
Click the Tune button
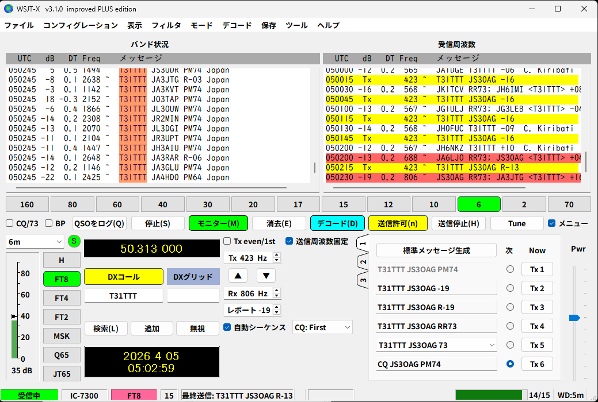[517, 223]
